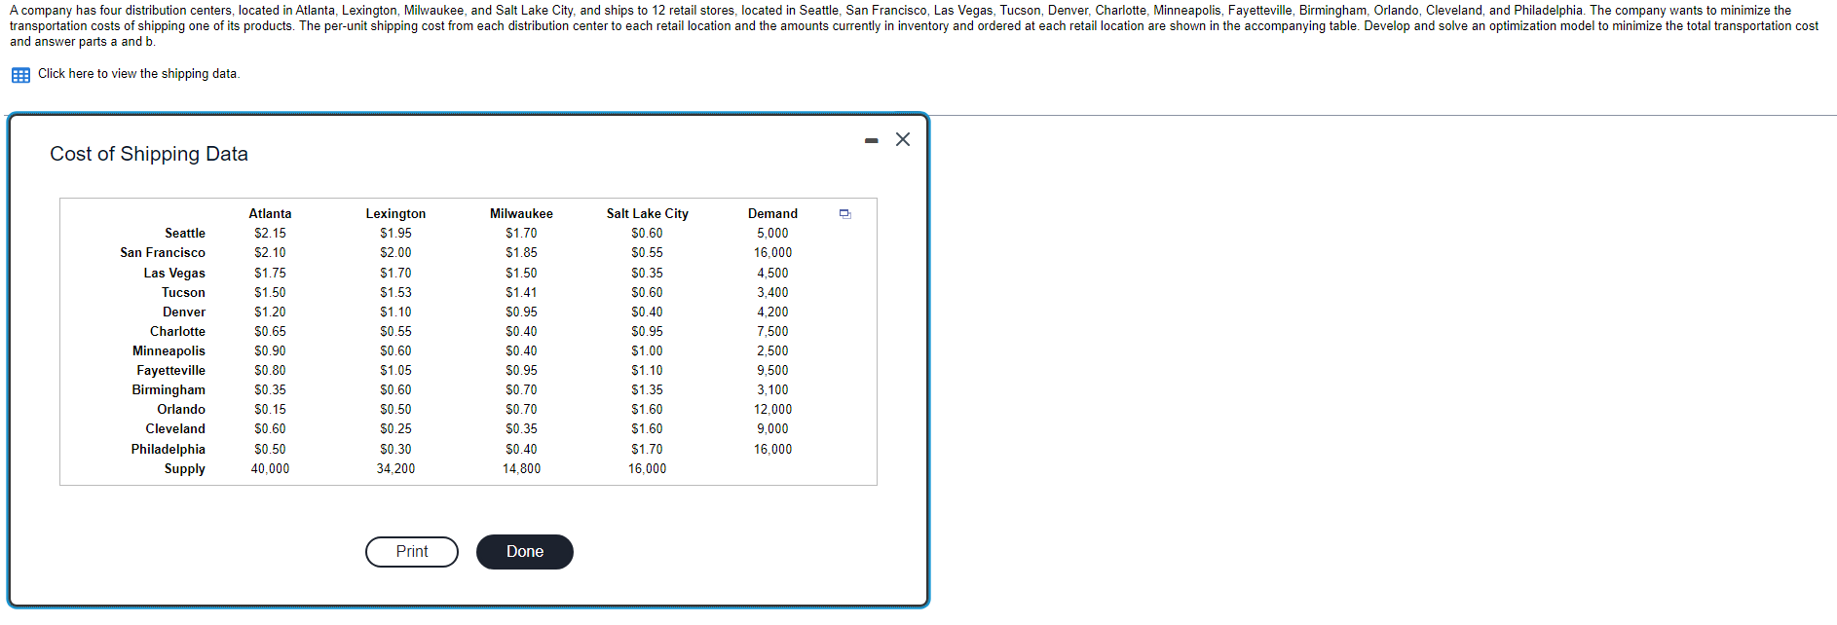
Task: Click Orlando Atlanta cost $0.15
Action: (270, 410)
